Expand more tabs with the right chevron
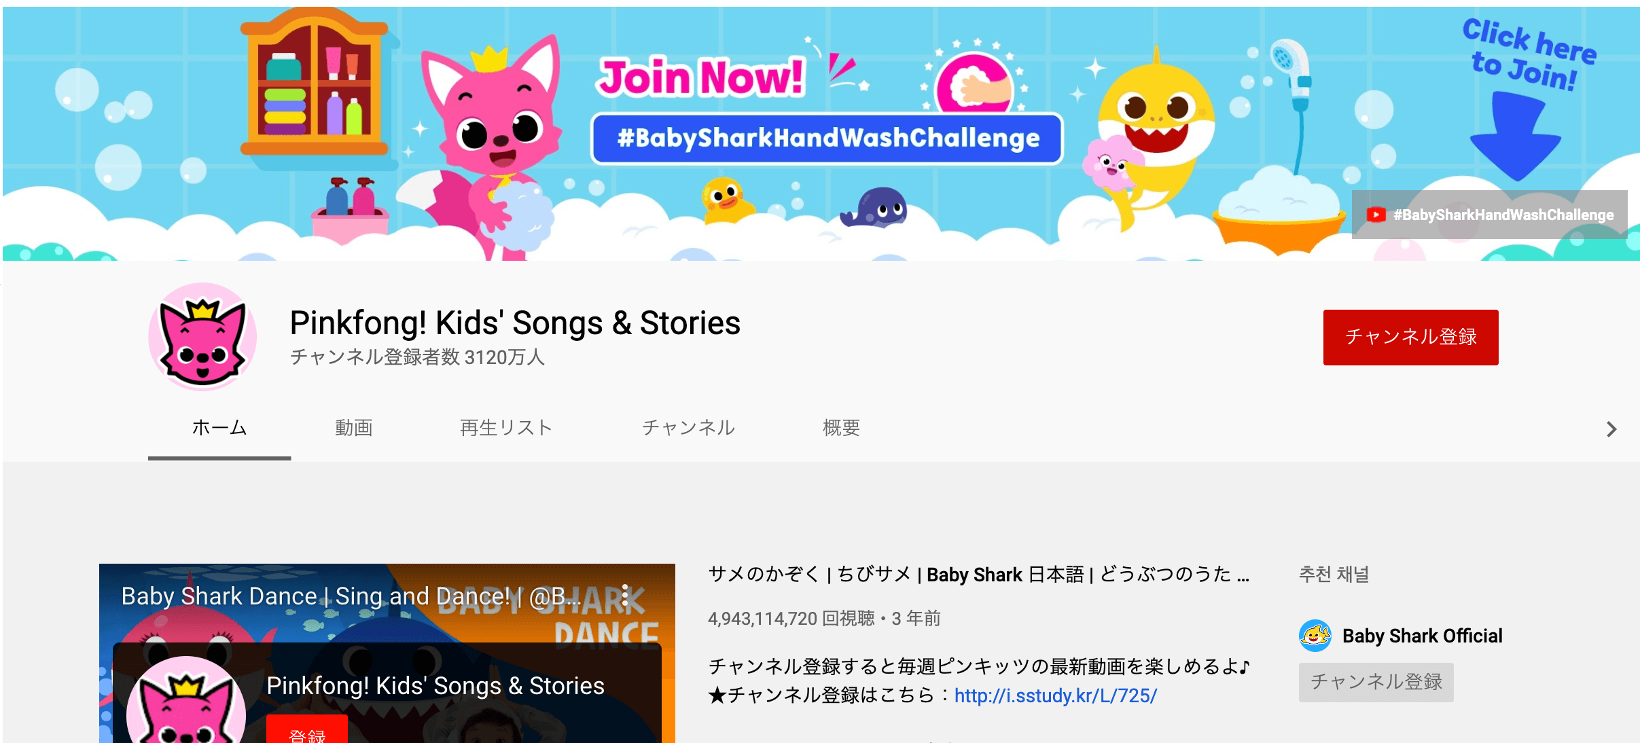The width and height of the screenshot is (1640, 743). coord(1611,429)
